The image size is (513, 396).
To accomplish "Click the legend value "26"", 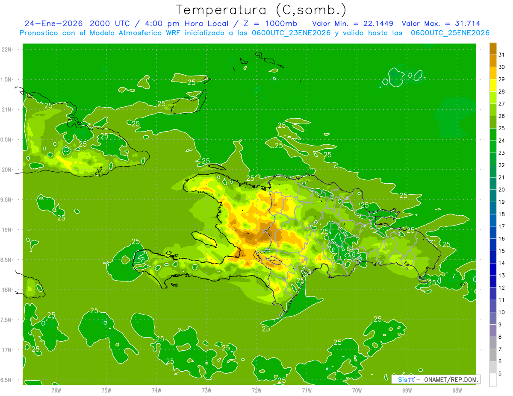I will tap(502, 116).
